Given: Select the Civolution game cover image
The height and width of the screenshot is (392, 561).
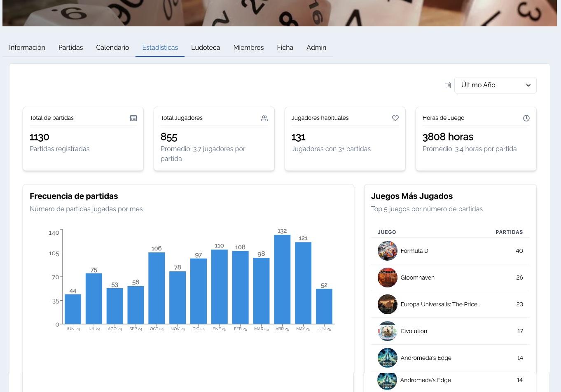Looking at the screenshot, I should (x=387, y=331).
